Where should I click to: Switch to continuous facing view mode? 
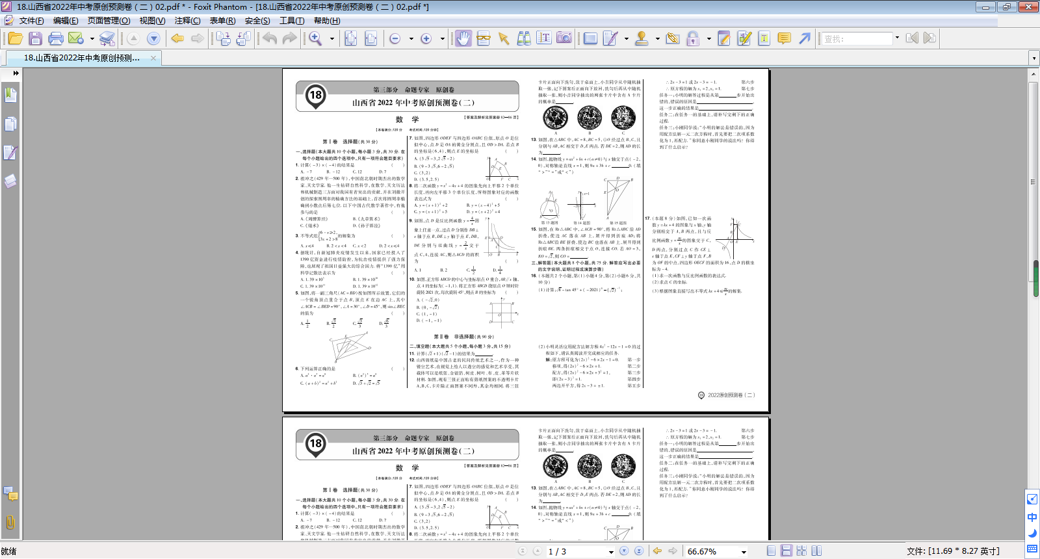pyautogui.click(x=801, y=551)
